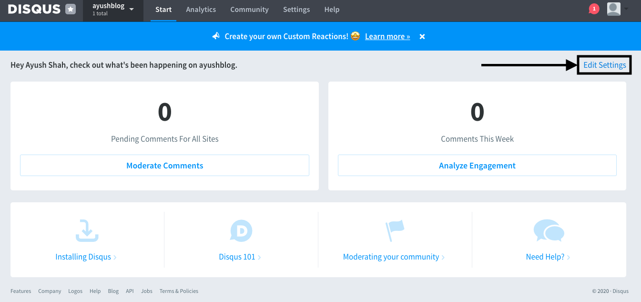Open the Disqus 101 link

240,257
